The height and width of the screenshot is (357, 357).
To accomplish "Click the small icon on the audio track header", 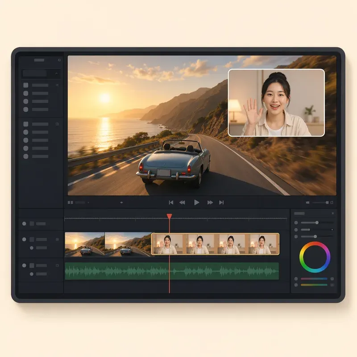I will (x=57, y=266).
